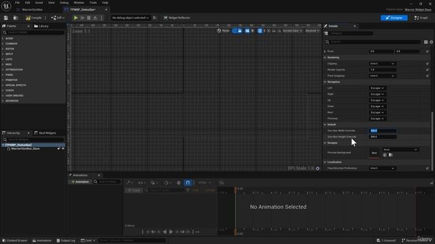Switch to the Library tab
Screen dimensions: 435x244
pos(41,26)
